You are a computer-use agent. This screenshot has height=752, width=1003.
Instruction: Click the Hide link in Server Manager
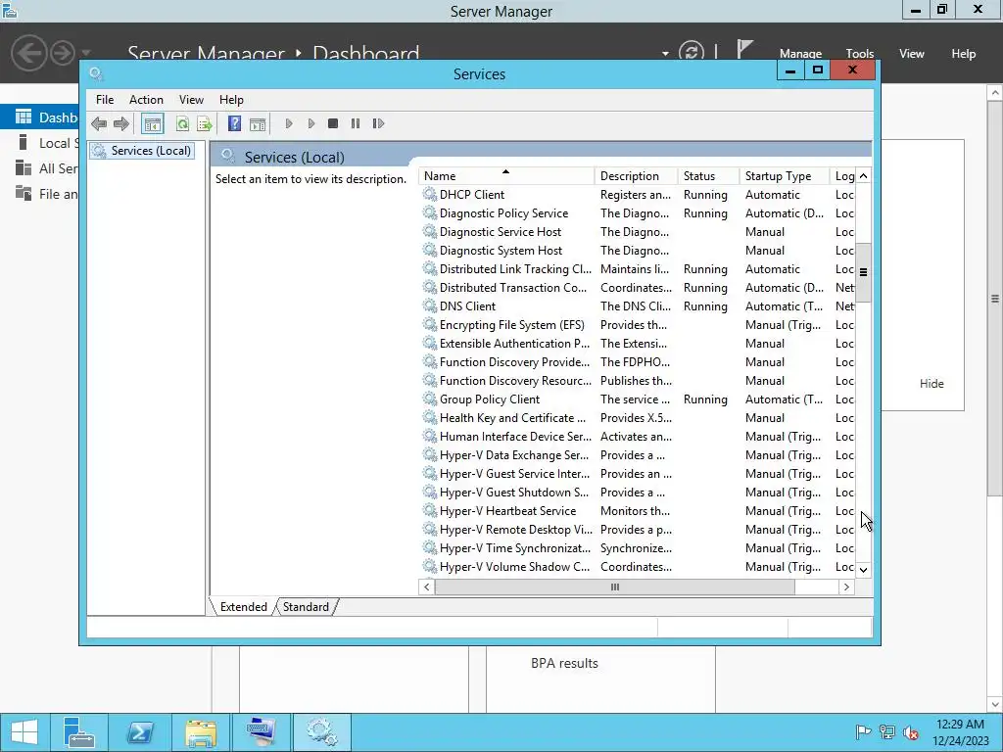click(x=931, y=384)
